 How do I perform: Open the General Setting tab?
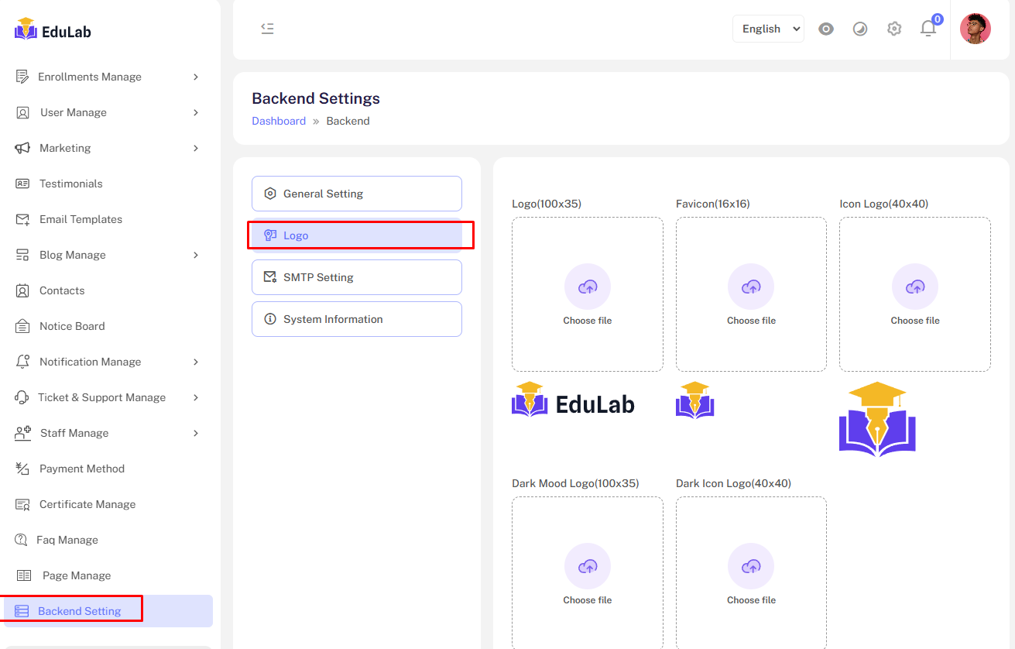coord(356,194)
